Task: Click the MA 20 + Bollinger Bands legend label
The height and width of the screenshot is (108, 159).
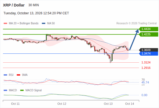Action: [x=24, y=23]
